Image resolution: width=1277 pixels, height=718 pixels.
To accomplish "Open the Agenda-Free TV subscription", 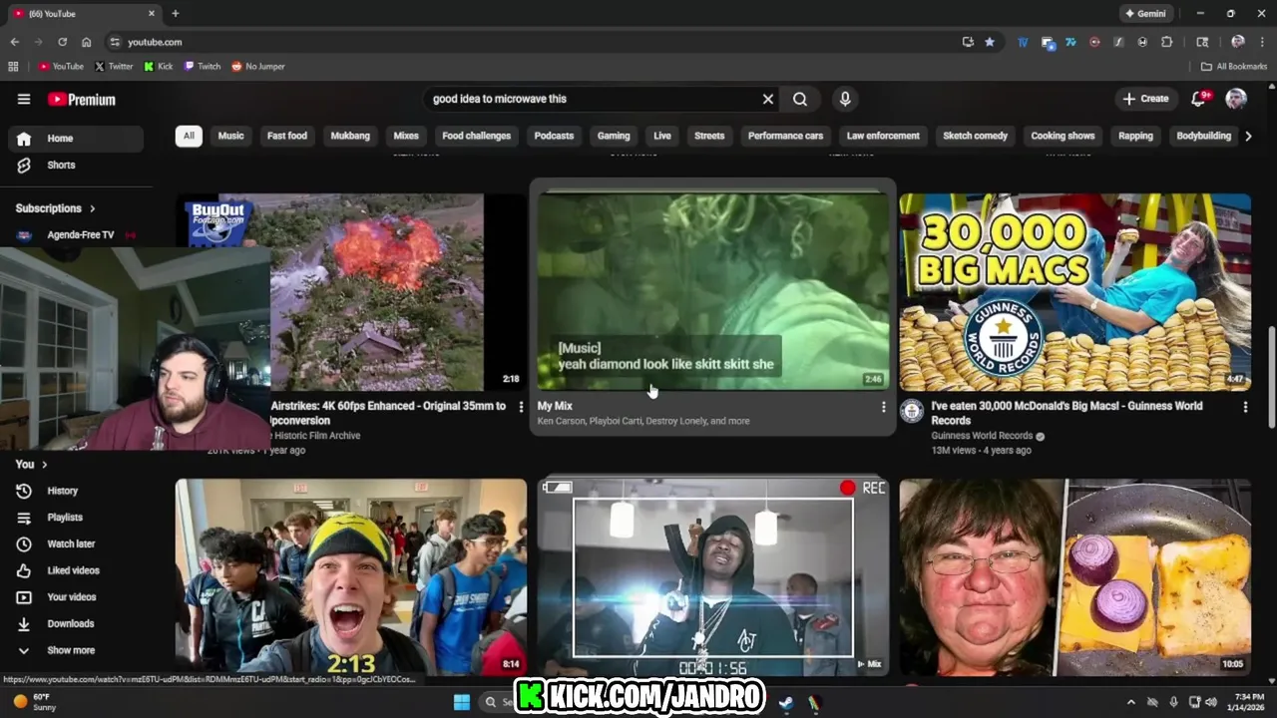I will tap(78, 234).
